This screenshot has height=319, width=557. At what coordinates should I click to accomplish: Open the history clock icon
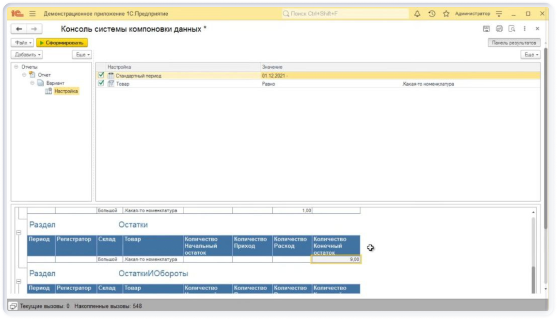coord(432,14)
